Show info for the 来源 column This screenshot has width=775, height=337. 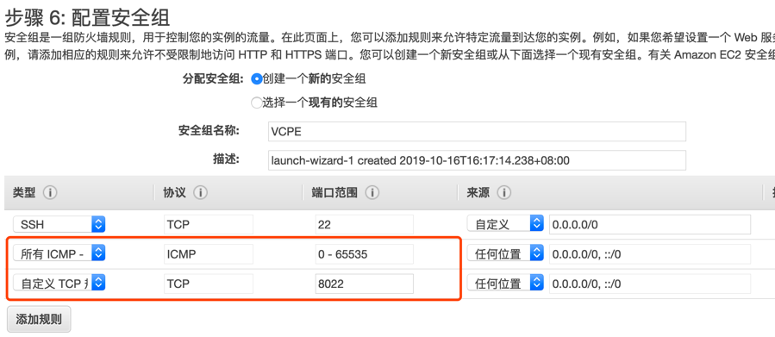pos(503,193)
